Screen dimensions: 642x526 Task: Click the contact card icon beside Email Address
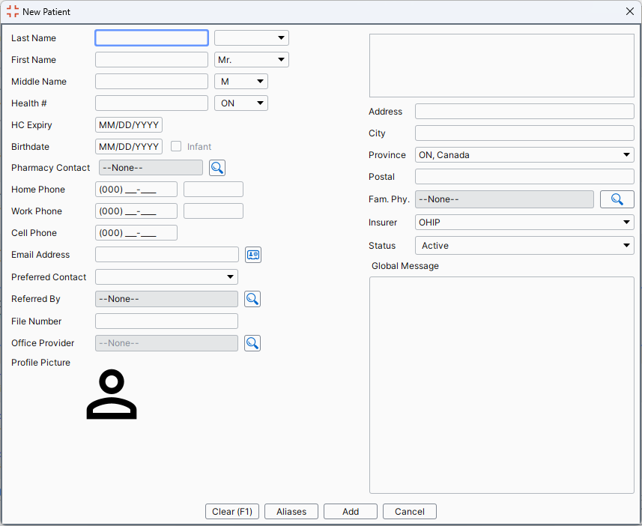[253, 255]
